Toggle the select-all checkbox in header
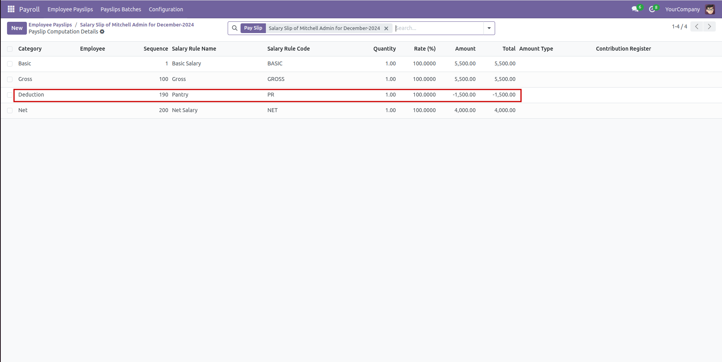Screen dimensions: 722x362 tap(10, 49)
